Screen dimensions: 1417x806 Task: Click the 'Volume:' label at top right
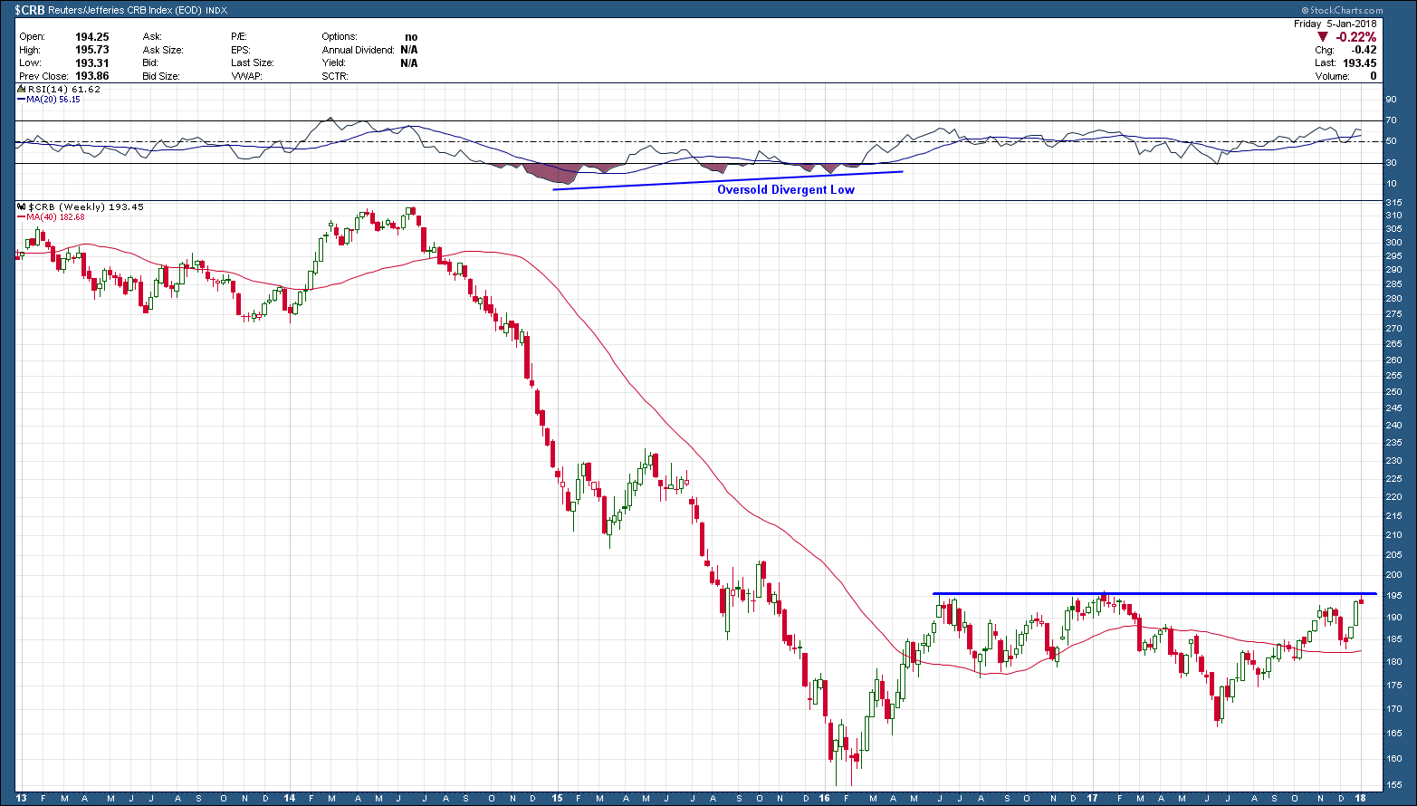click(1332, 76)
